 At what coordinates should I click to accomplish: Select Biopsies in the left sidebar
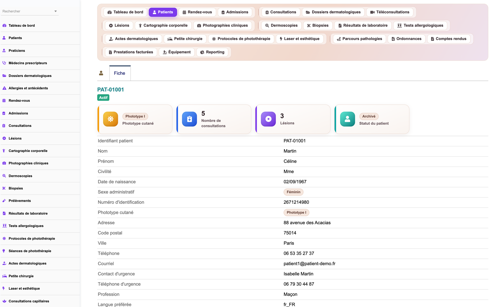[16, 188]
